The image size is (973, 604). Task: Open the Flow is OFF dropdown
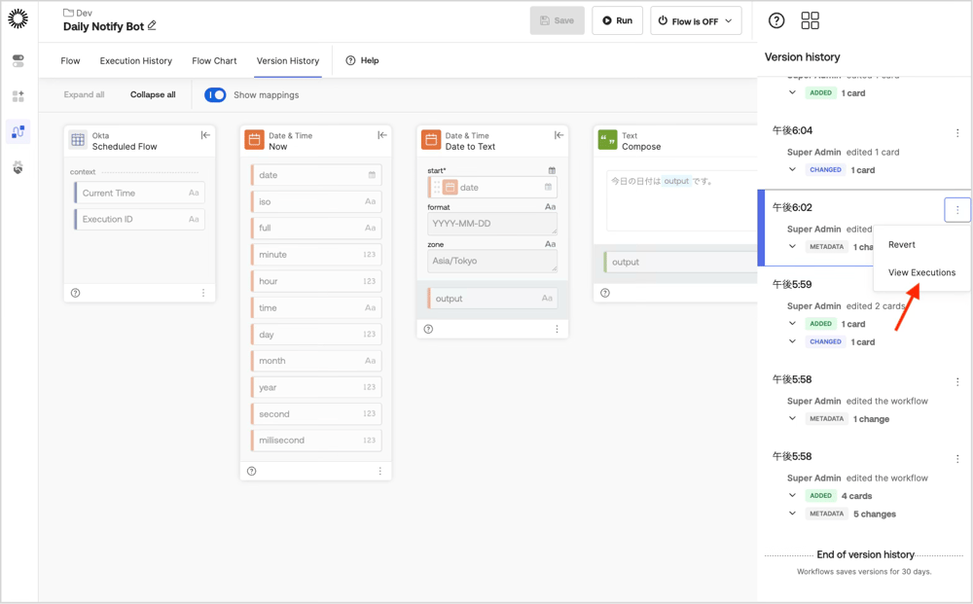point(696,20)
